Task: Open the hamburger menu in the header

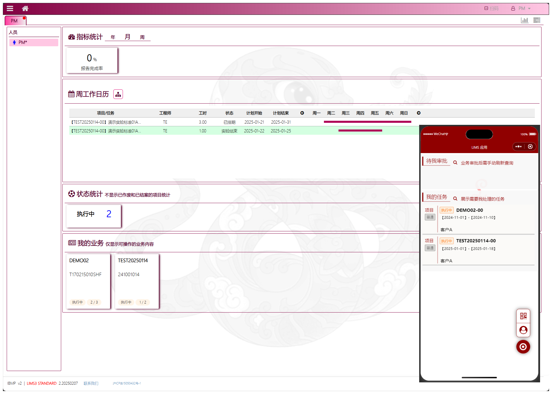Action: click(10, 8)
